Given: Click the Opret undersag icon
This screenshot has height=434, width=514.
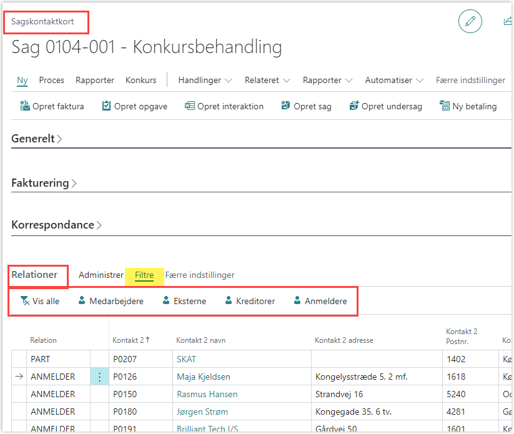Looking at the screenshot, I should pos(354,106).
